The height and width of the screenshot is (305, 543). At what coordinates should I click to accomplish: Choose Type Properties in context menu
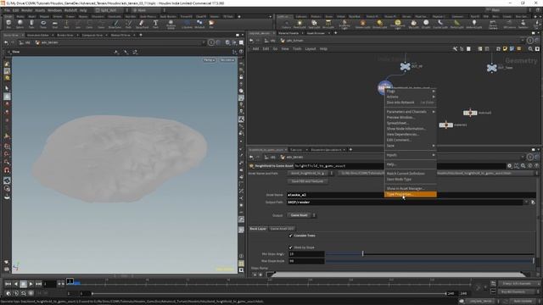pos(411,194)
